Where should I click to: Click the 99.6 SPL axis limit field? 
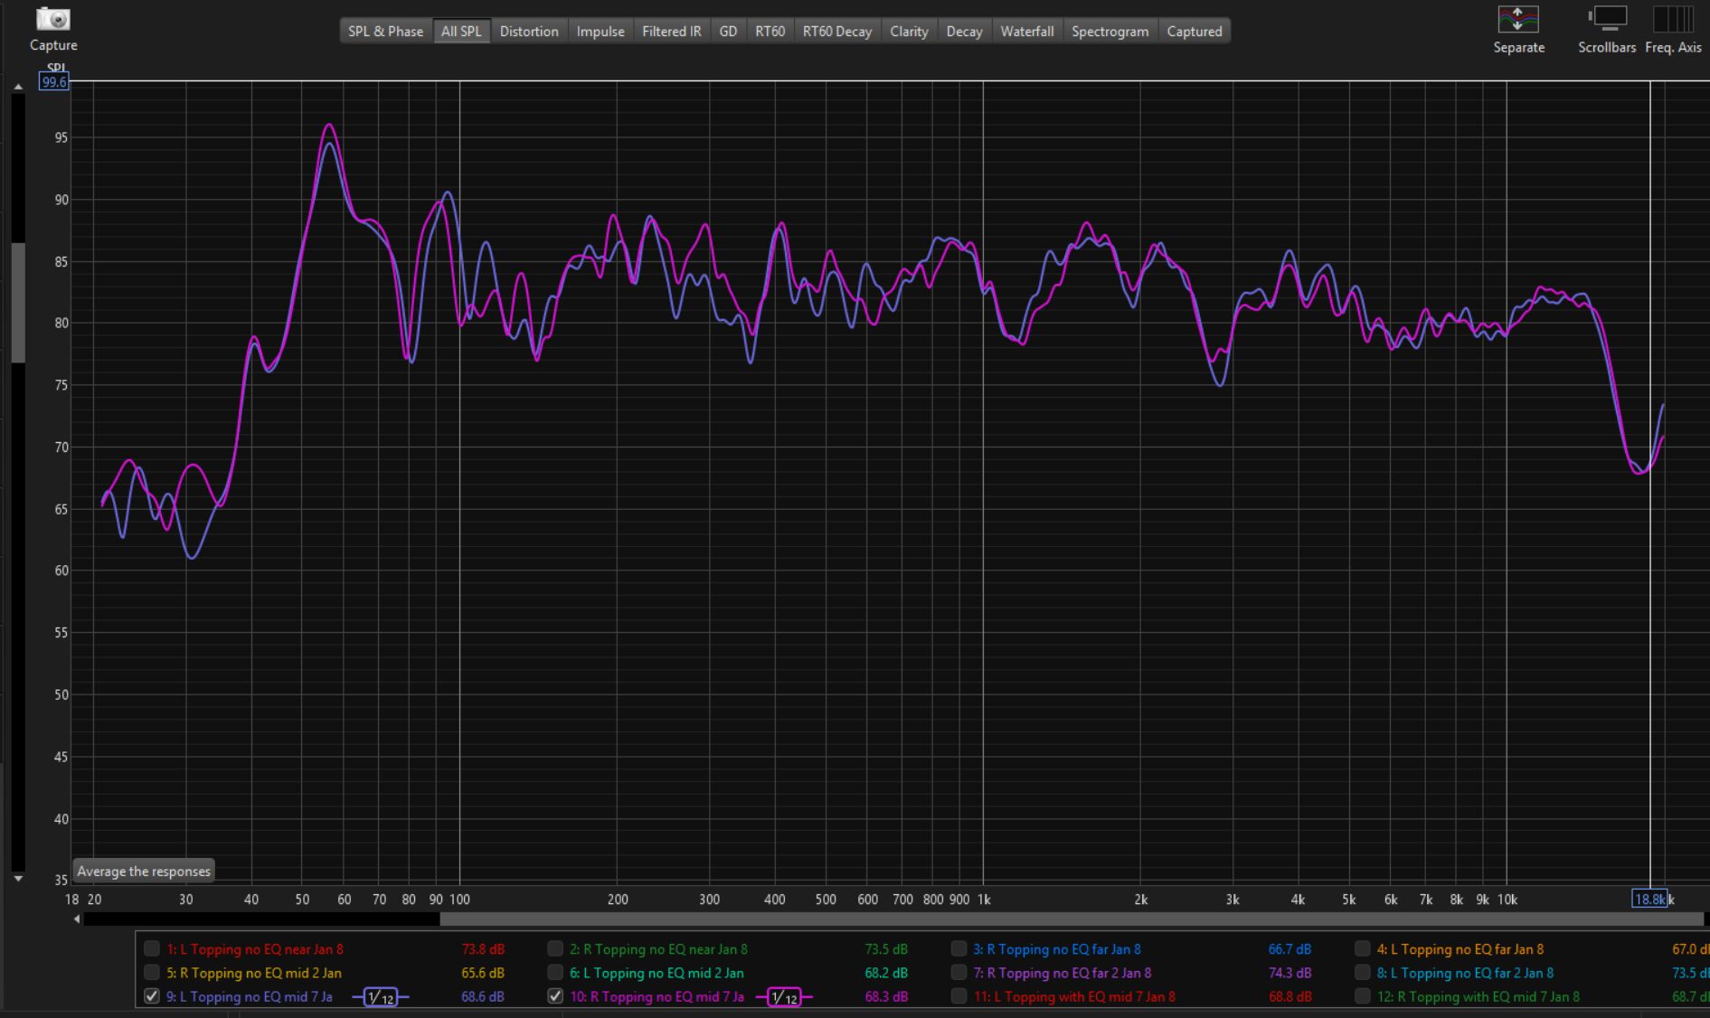53,82
